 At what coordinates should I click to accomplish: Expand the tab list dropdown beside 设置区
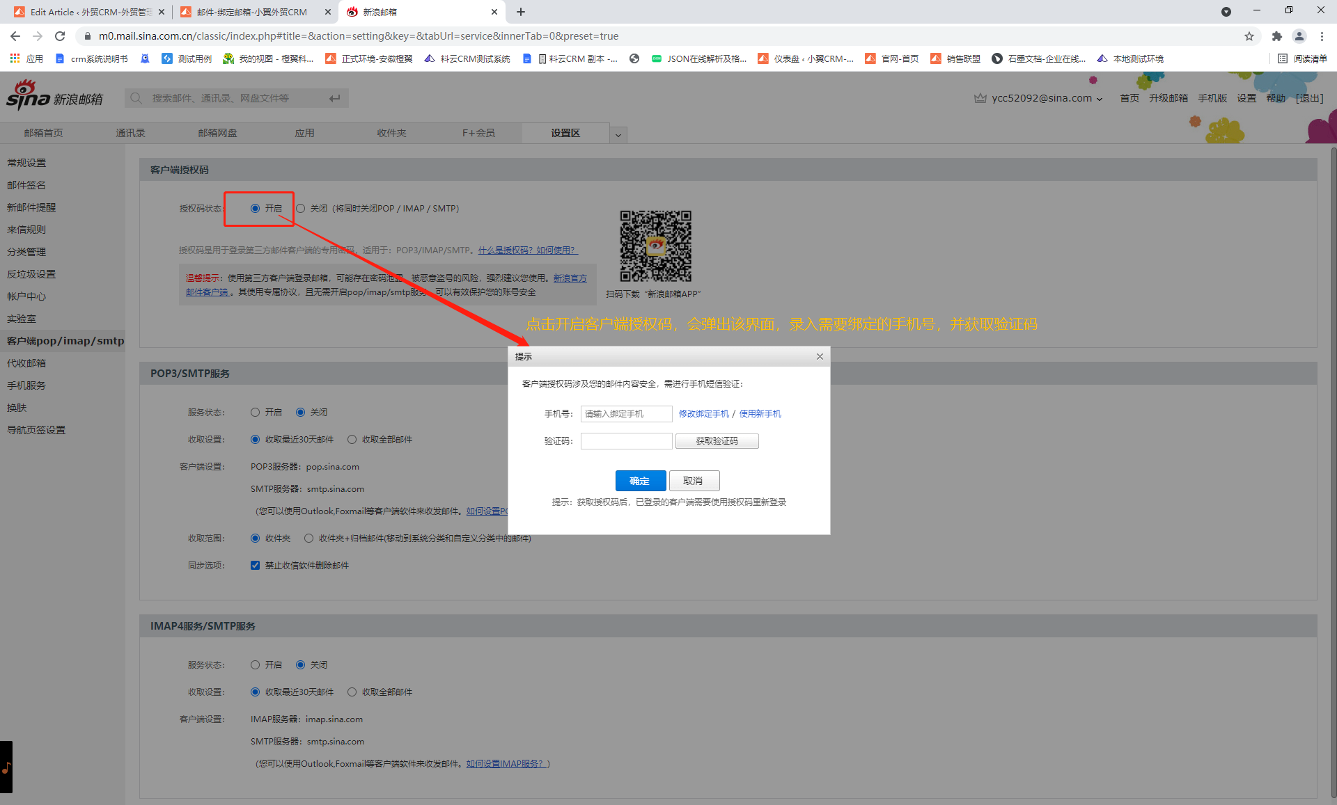618,135
